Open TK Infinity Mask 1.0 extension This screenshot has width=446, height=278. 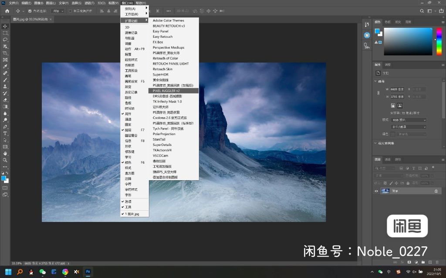click(x=173, y=102)
